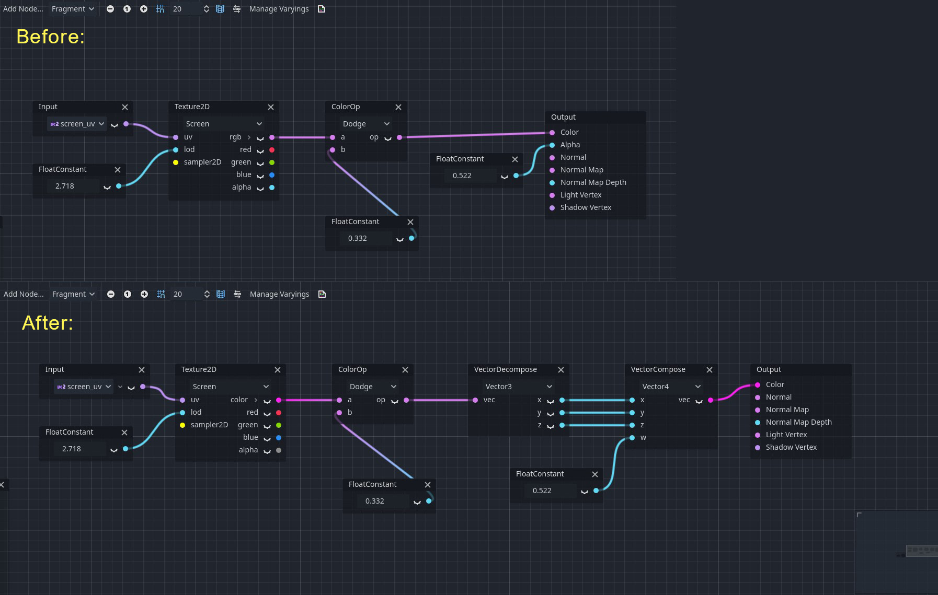Viewport: 938px width, 595px height.
Task: Open the Vector4 type menu on VectorCompose
Action: pyautogui.click(x=671, y=387)
